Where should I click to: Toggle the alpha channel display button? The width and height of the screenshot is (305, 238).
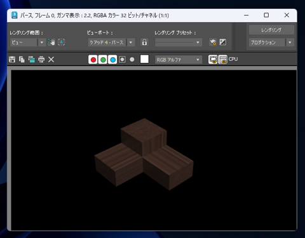(x=122, y=60)
